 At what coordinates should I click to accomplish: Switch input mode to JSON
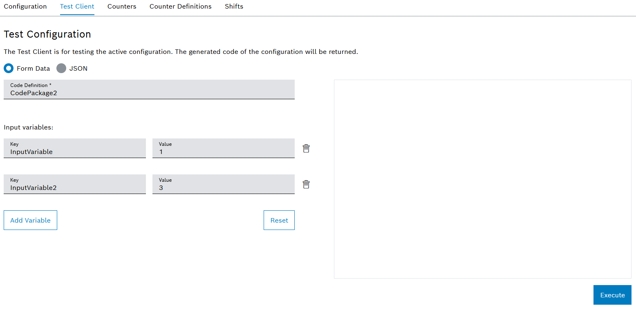pos(61,68)
